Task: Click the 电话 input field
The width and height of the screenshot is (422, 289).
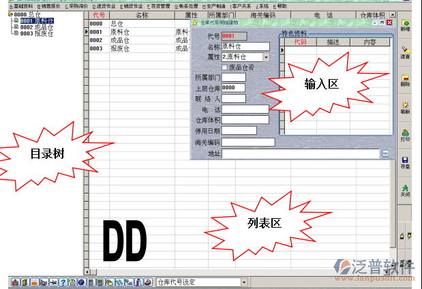Action: [245, 109]
